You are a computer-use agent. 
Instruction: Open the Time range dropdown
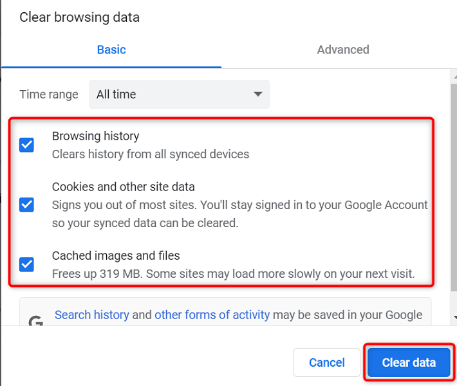[179, 95]
